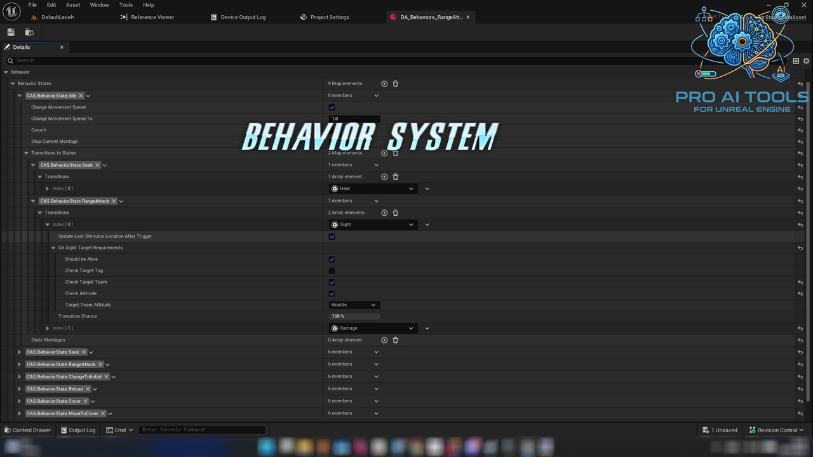Image resolution: width=813 pixels, height=457 pixels.
Task: Enable the Check Target Tag checkbox
Action: point(332,271)
